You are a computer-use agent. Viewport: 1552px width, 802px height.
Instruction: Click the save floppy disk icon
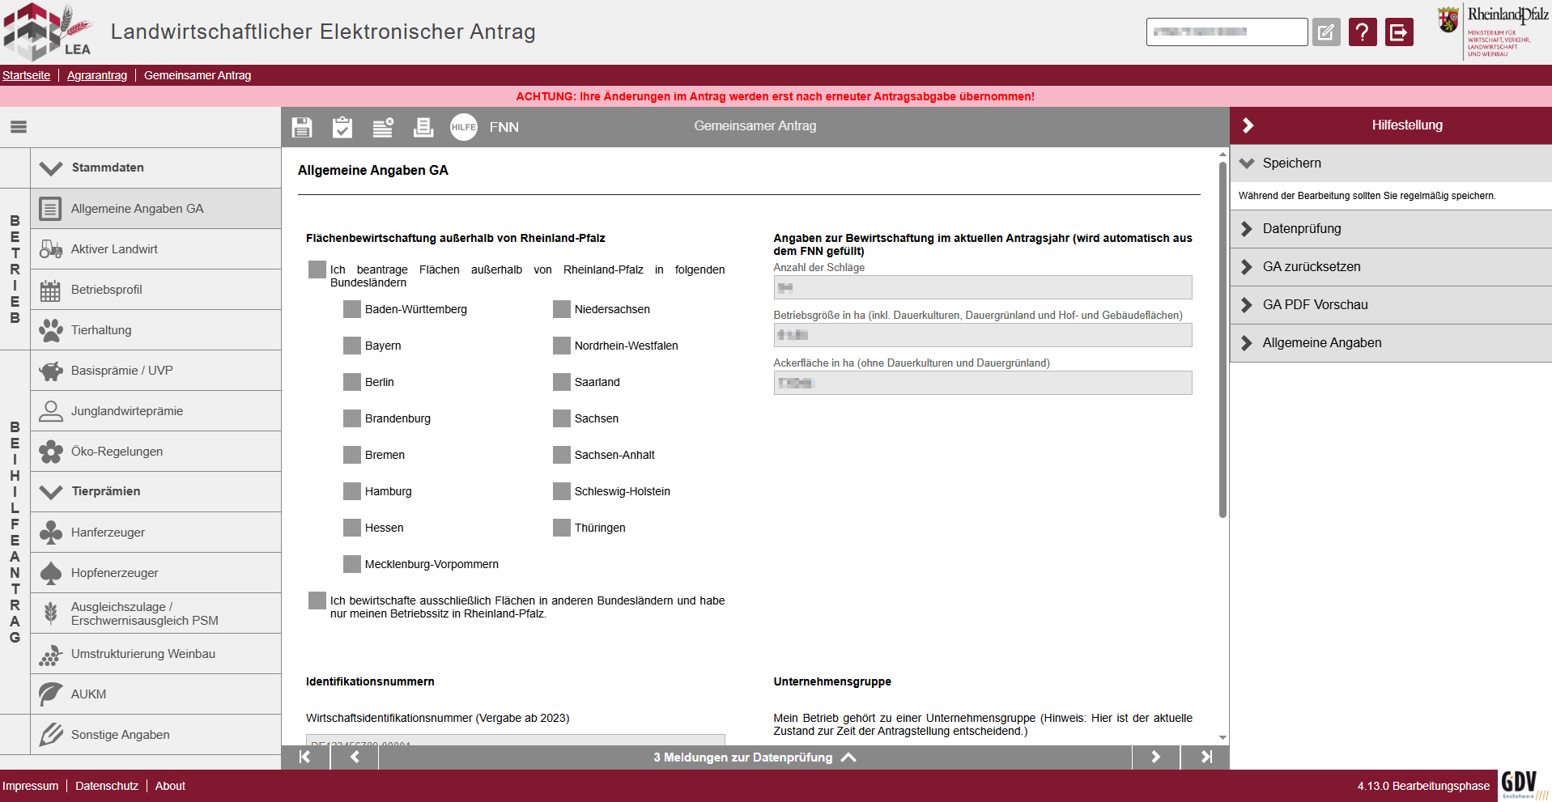point(302,127)
